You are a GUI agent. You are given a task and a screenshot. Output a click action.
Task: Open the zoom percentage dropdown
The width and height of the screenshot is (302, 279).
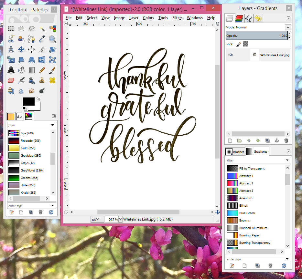pos(120,219)
